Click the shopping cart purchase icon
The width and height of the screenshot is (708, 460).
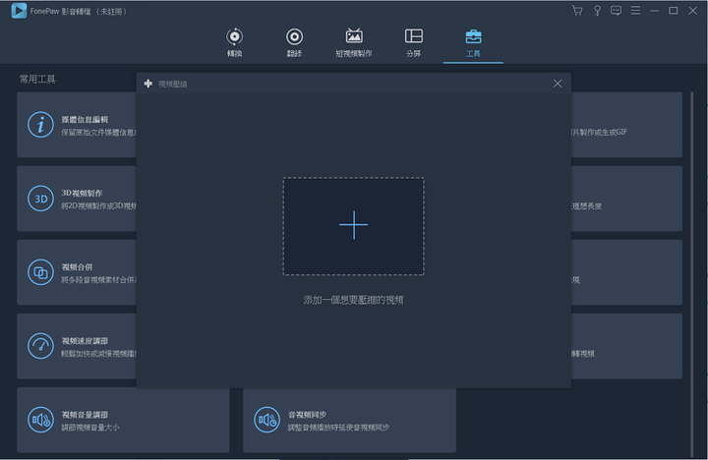577,11
